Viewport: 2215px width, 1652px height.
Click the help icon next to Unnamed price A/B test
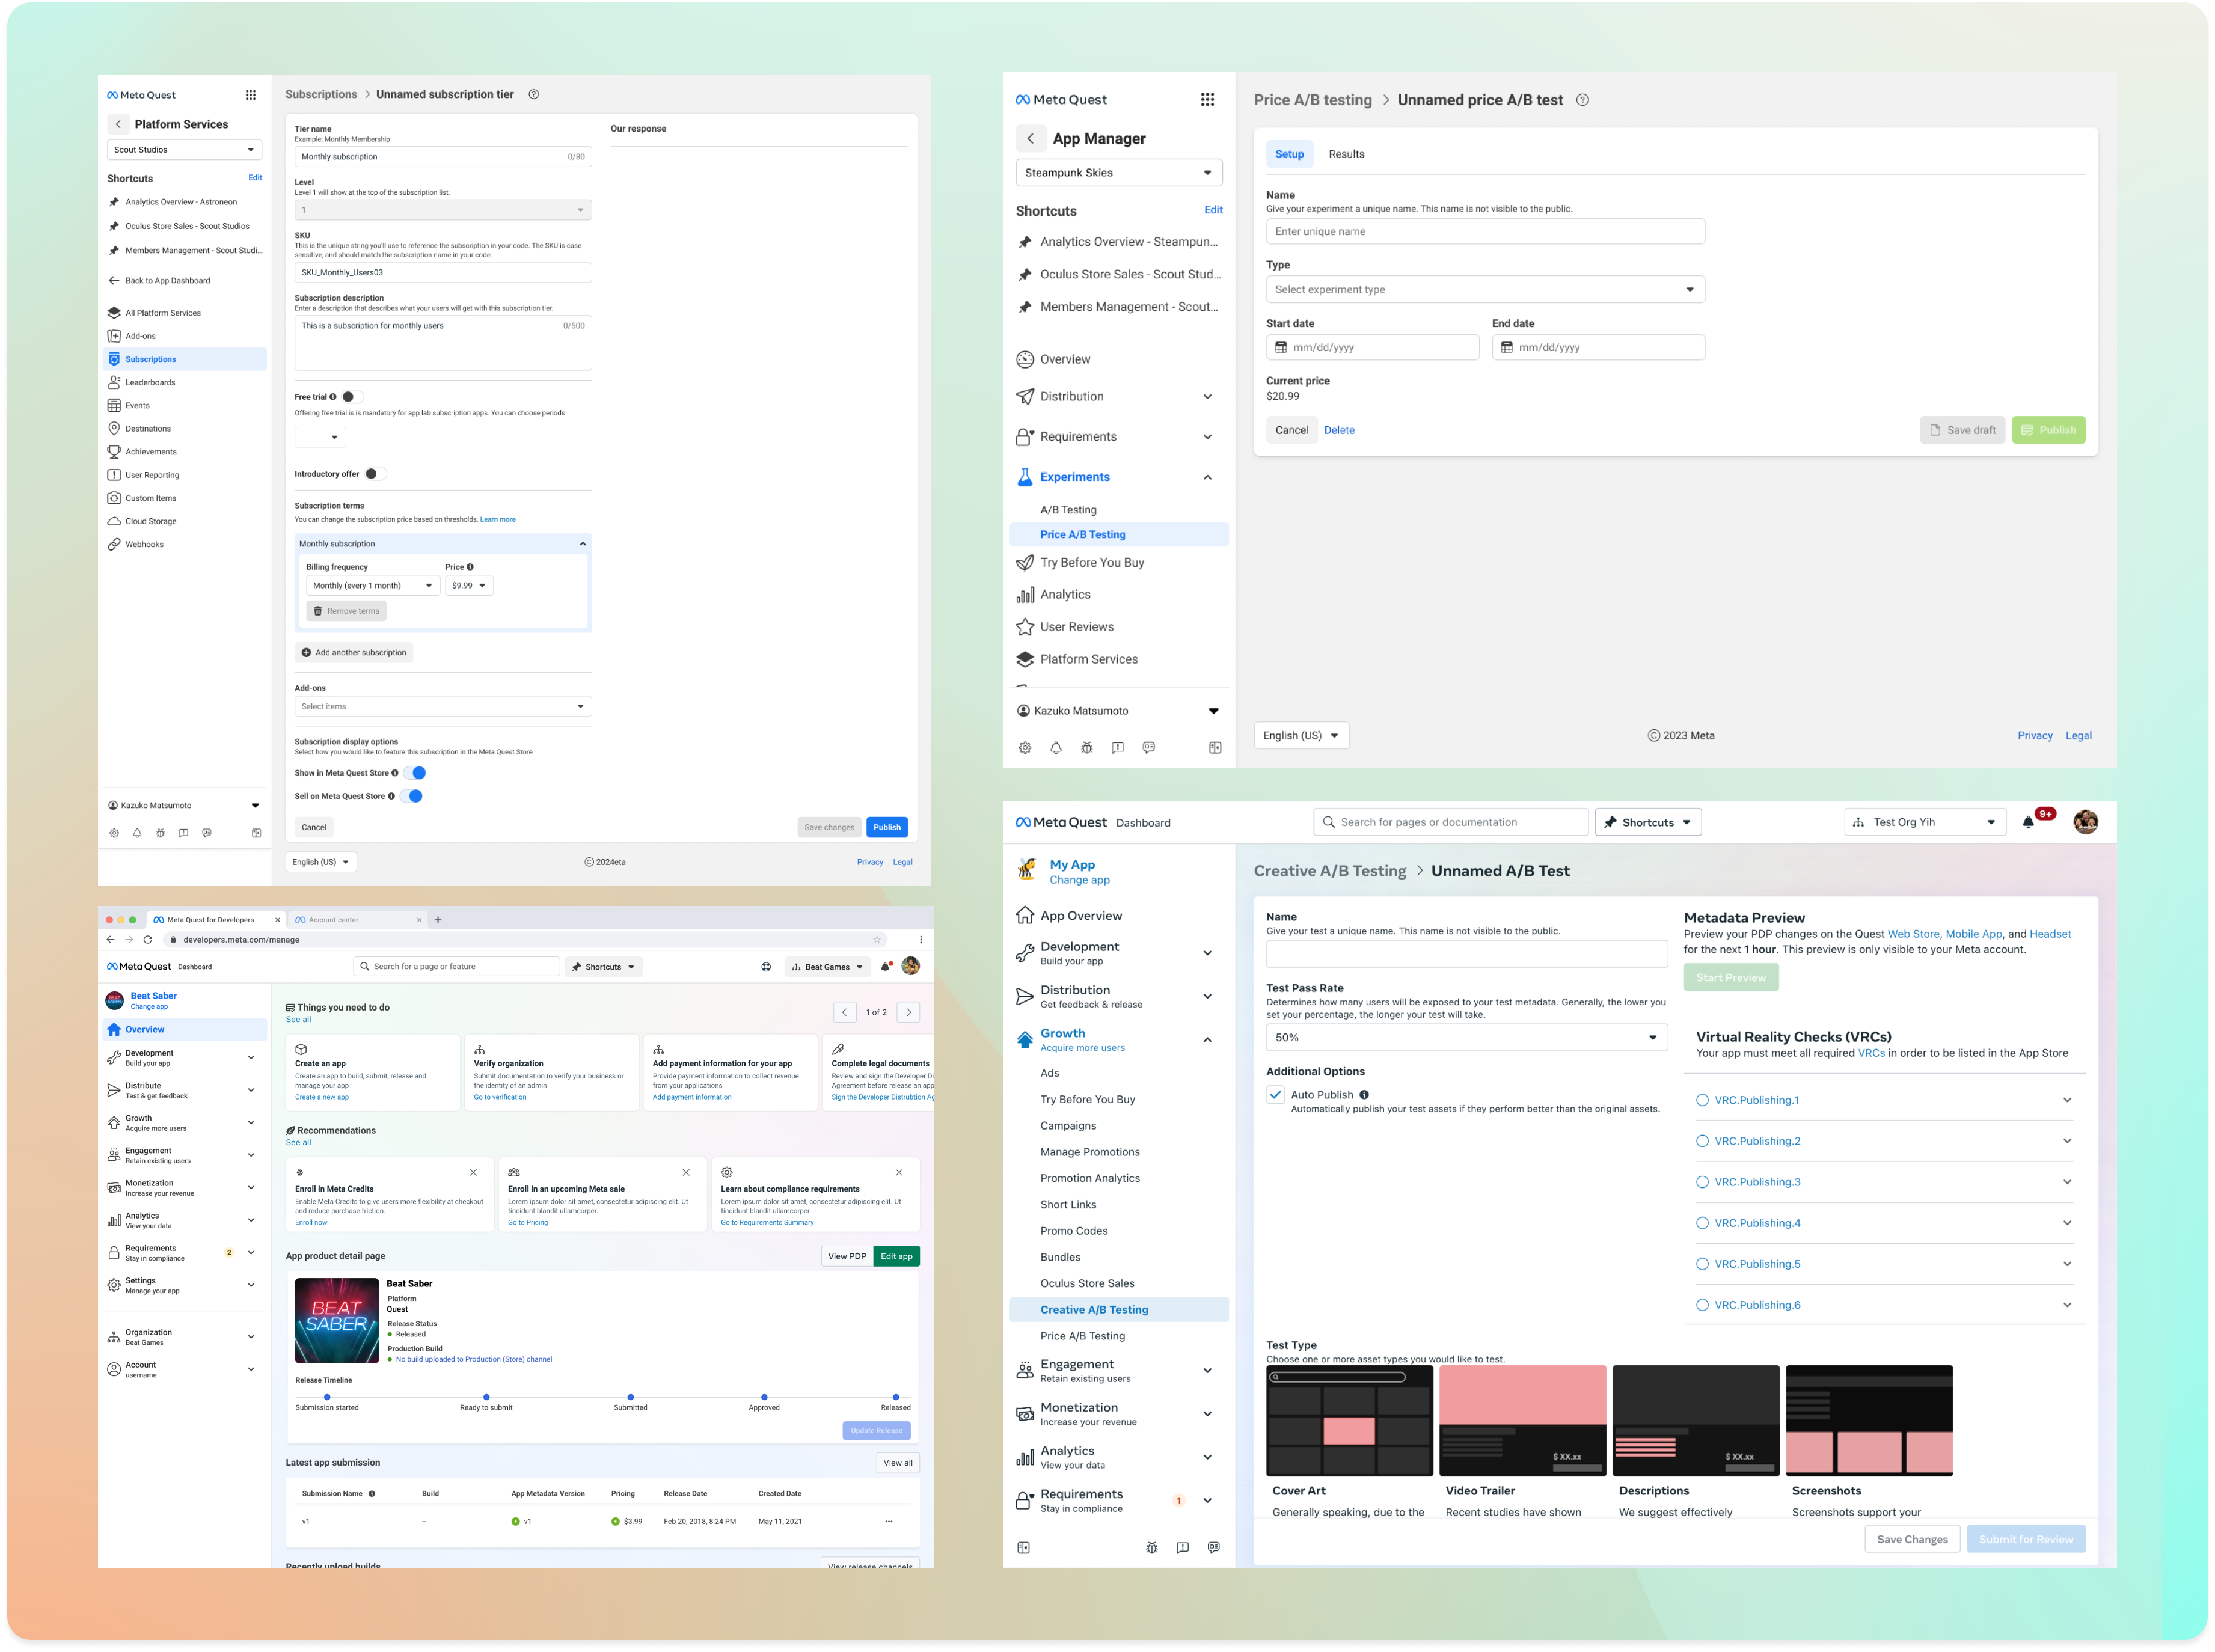[1582, 100]
